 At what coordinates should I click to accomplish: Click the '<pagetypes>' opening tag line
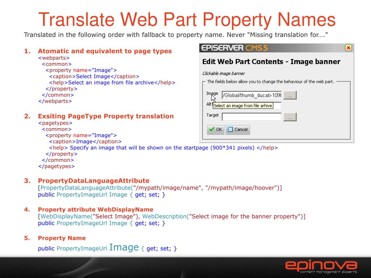click(55, 123)
